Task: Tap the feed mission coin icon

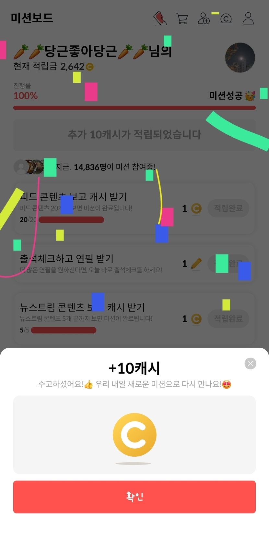Action: 196,208
